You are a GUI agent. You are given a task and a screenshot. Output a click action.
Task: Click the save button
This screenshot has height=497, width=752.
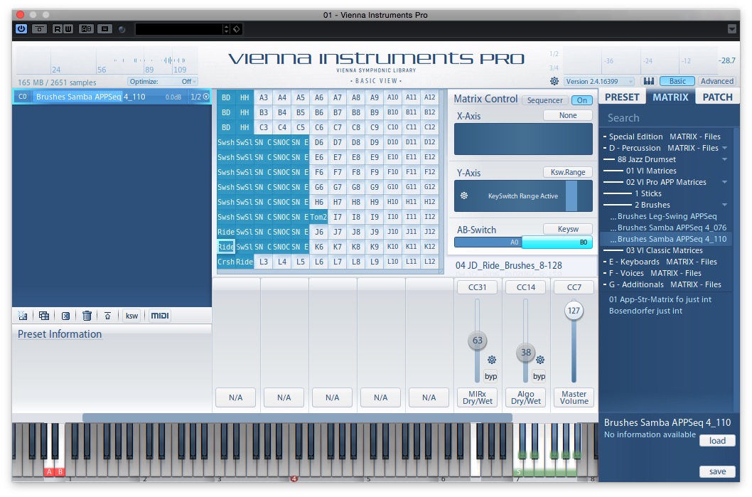[x=717, y=471]
